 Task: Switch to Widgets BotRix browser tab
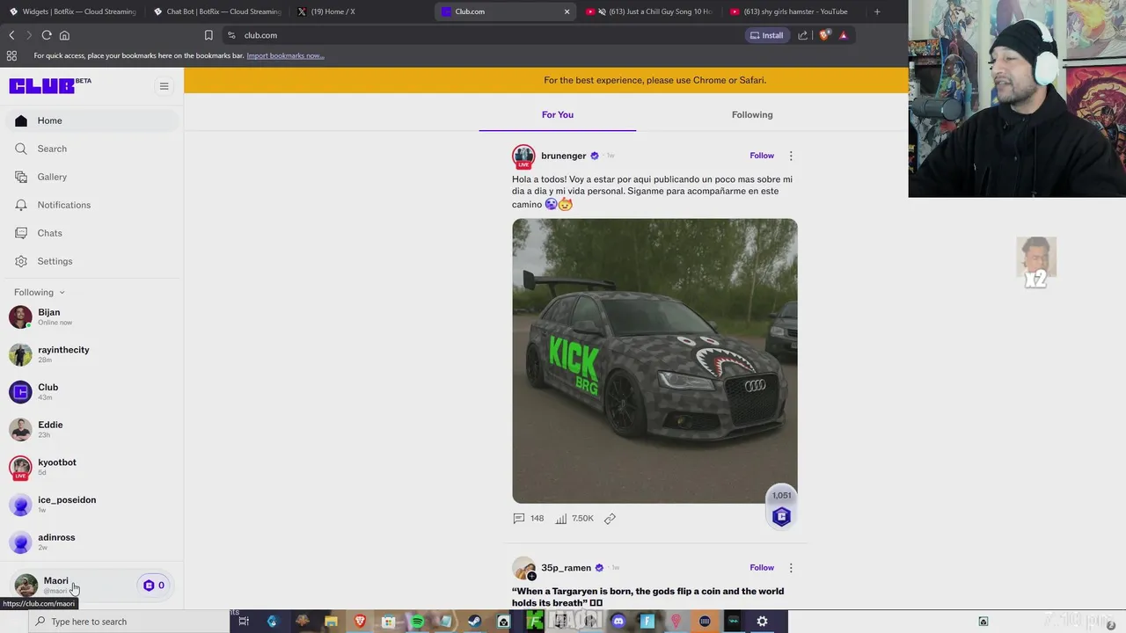point(72,11)
